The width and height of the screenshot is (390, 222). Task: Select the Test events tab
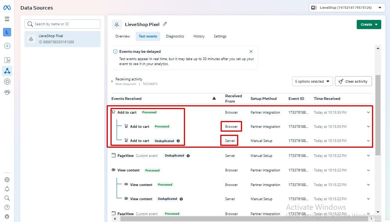coord(148,36)
